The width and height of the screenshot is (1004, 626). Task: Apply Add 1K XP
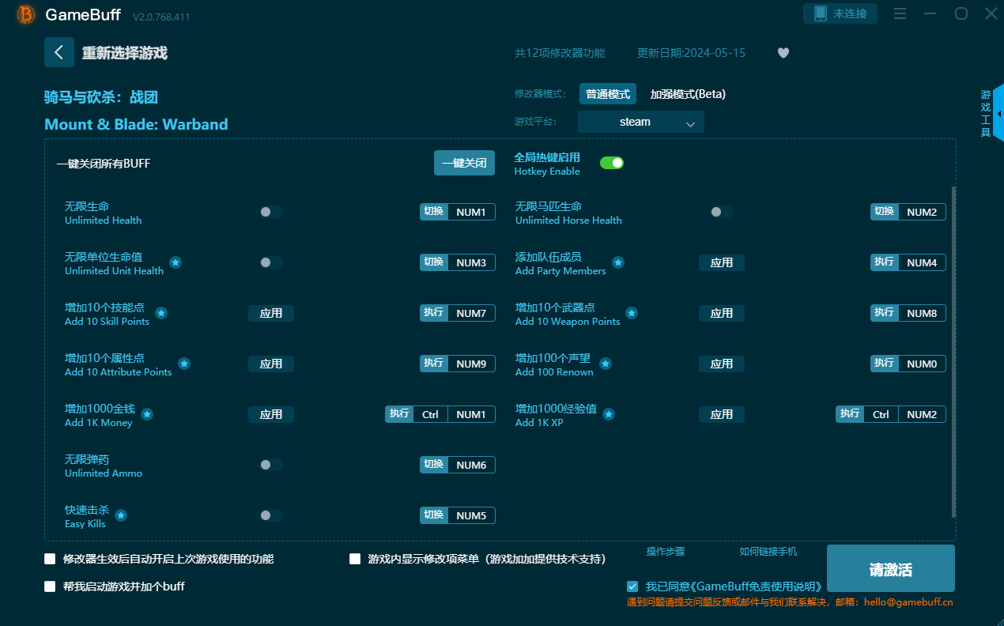coord(722,414)
